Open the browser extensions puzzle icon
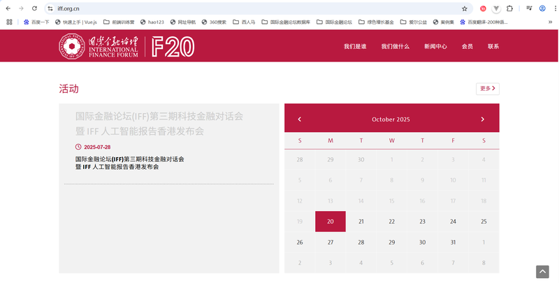This screenshot has width=559, height=283. (509, 8)
